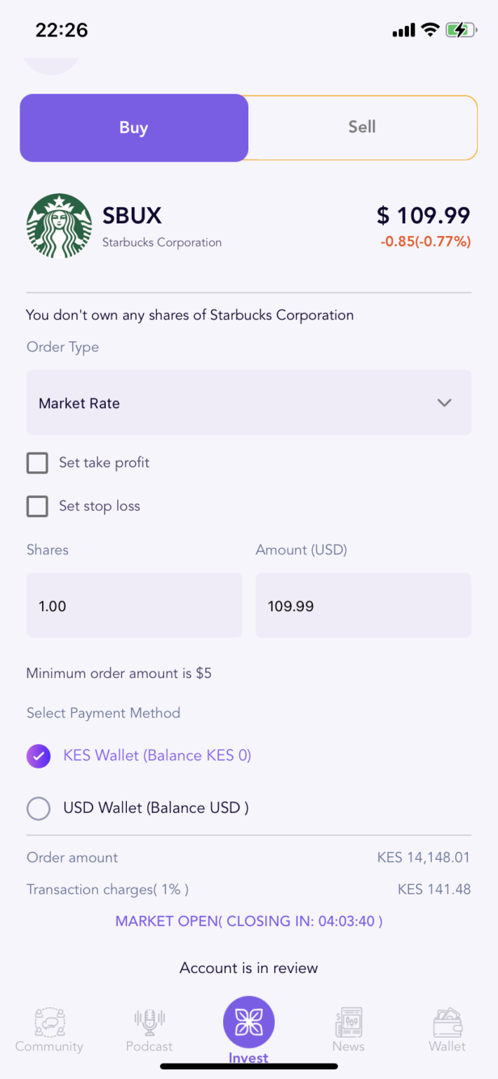Select the USD Wallet payment method

(38, 808)
